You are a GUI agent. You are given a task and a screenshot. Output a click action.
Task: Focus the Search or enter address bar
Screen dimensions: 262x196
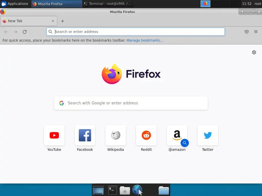(x=136, y=32)
